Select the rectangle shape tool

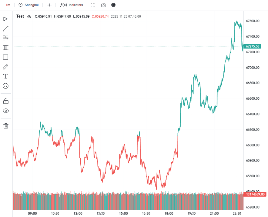[5, 57]
